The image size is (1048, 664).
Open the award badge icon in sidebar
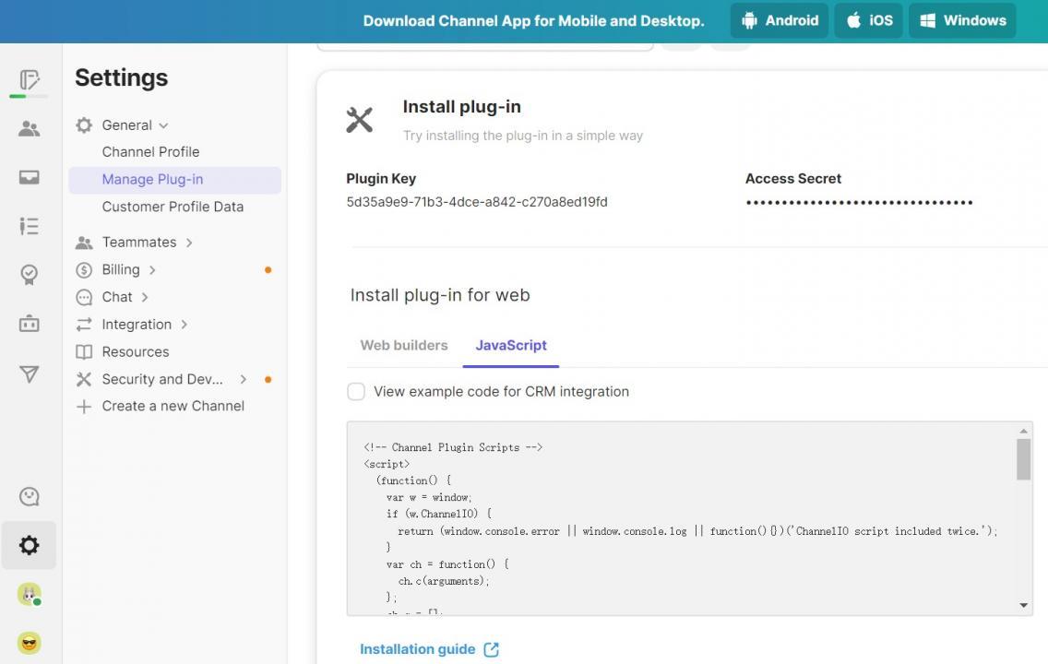[x=29, y=275]
